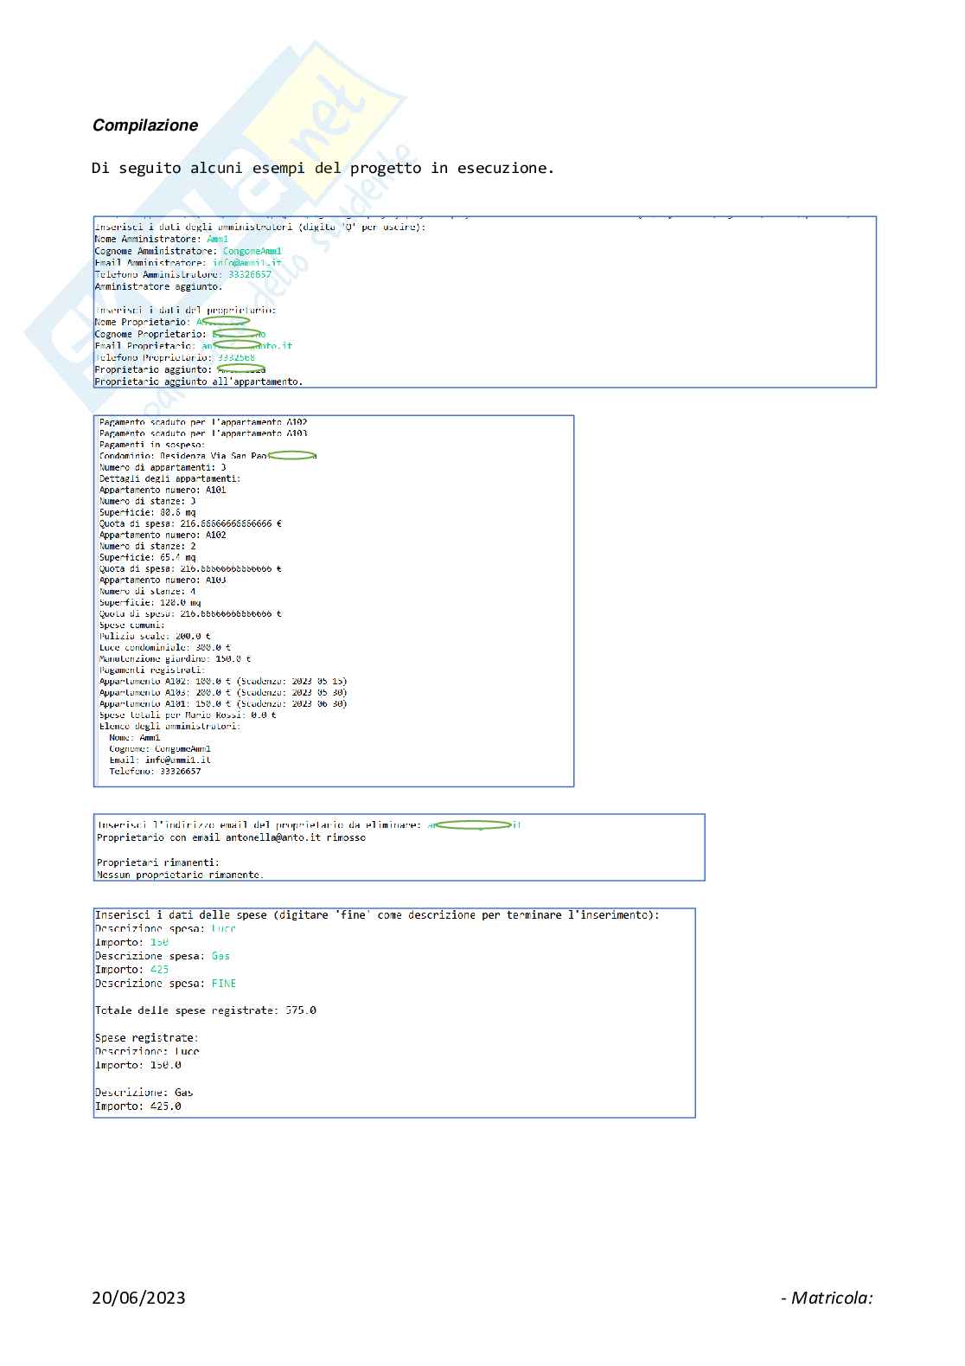965x1366 pixels.
Task: Select the owner removal console screenshot
Action: [x=399, y=847]
